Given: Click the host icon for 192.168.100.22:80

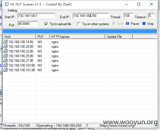Looking at the screenshot, I should pyautogui.click(x=6, y=51).
